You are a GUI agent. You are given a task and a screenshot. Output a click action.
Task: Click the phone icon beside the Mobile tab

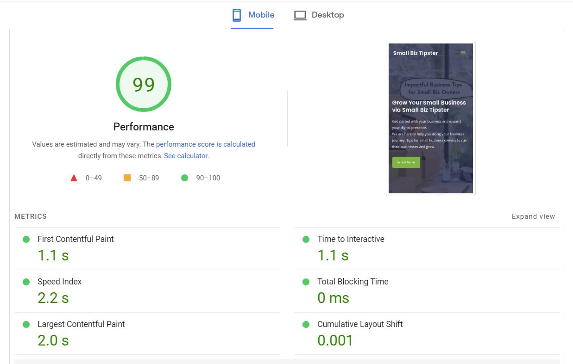[x=236, y=15]
